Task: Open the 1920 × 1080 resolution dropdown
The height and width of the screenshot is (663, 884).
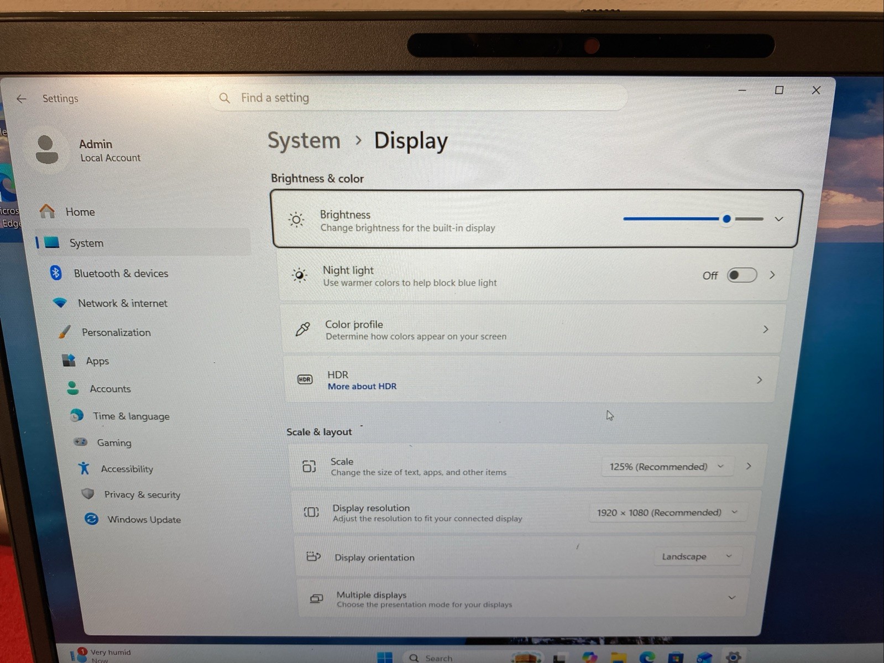Action: (667, 512)
